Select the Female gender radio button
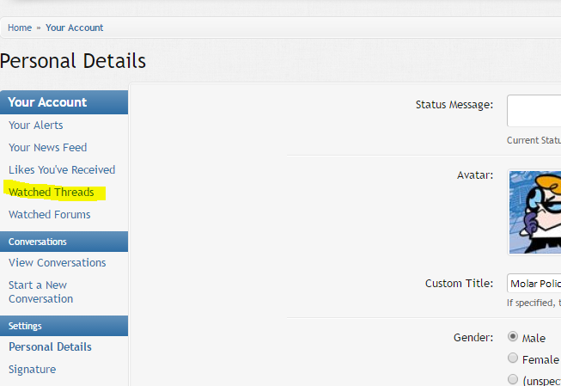This screenshot has width=561, height=386. coord(513,358)
